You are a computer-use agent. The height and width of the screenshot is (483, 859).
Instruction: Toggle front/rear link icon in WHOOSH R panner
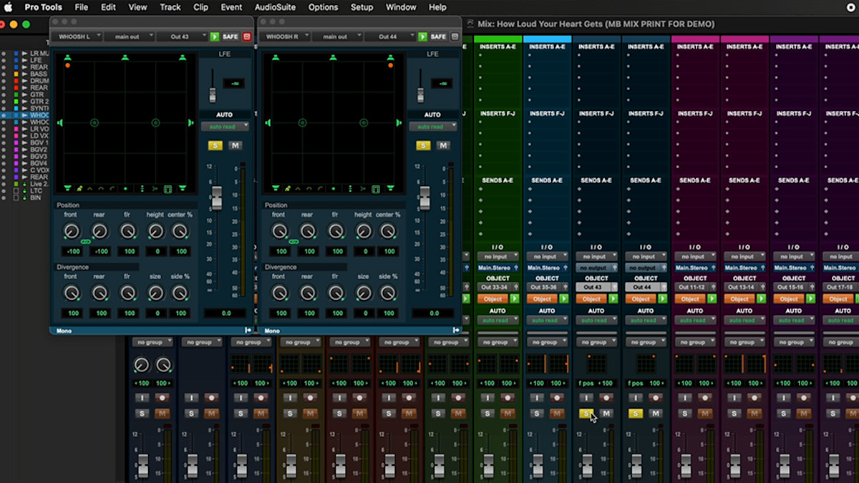pyautogui.click(x=293, y=242)
